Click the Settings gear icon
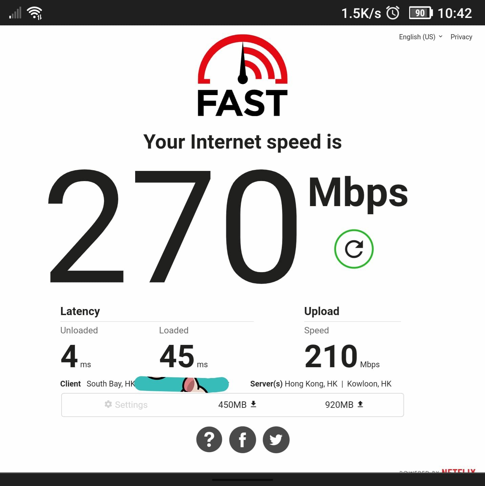485x486 pixels. pos(108,404)
